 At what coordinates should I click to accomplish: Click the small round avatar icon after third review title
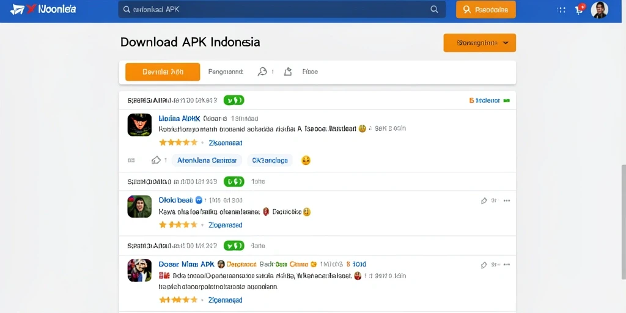tap(221, 264)
